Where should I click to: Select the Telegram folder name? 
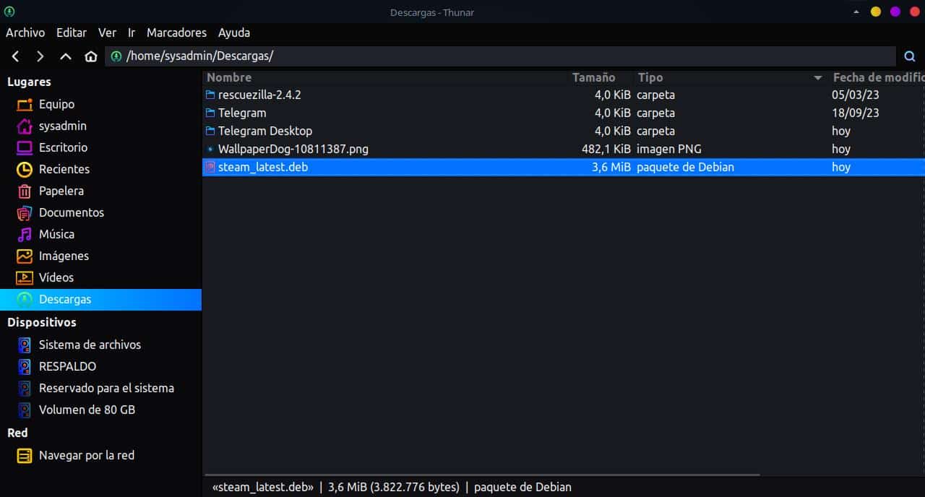tap(242, 113)
